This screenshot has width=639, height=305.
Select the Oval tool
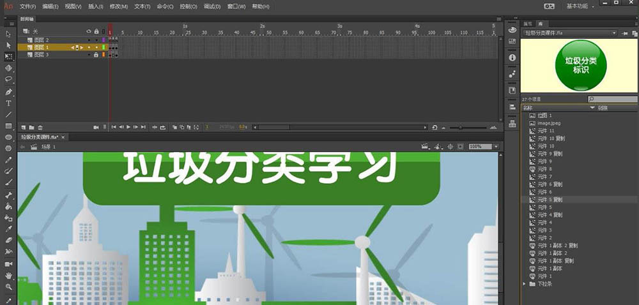[8, 137]
